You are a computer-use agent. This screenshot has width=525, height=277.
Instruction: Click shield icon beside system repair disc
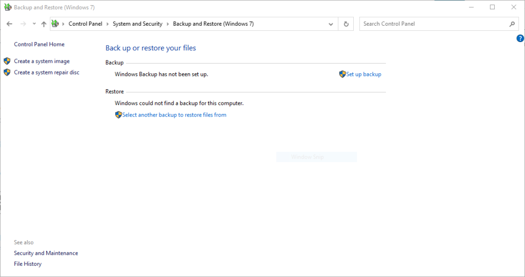(x=7, y=72)
